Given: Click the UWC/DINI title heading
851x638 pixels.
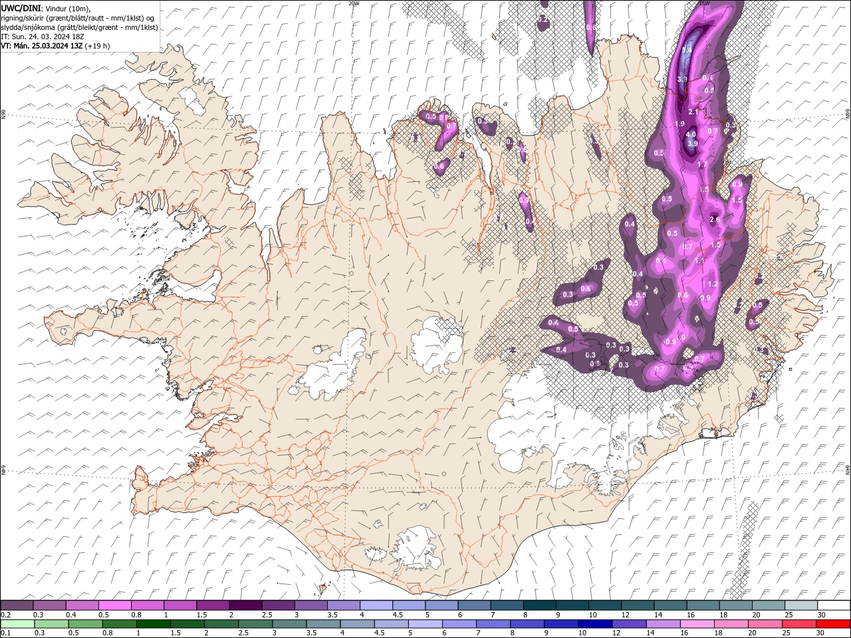Looking at the screenshot, I should (x=22, y=8).
